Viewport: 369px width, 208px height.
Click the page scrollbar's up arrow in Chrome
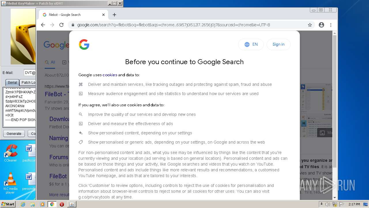point(335,34)
